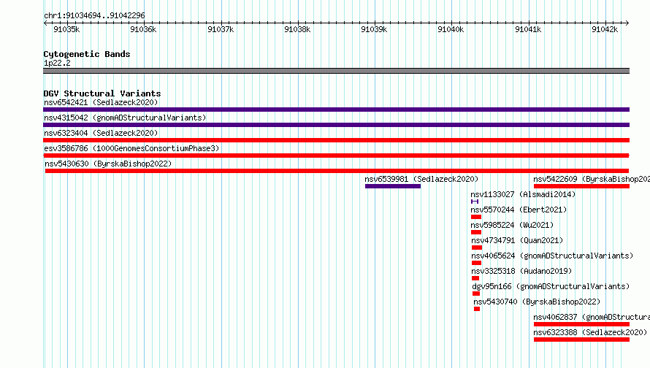650x368 pixels.
Task: Open the nsv4315042 (gnomADStructuralVariants) label
Action: 125,118
